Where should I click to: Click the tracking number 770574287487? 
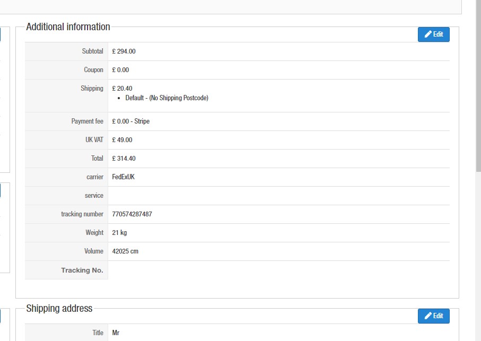(x=132, y=214)
